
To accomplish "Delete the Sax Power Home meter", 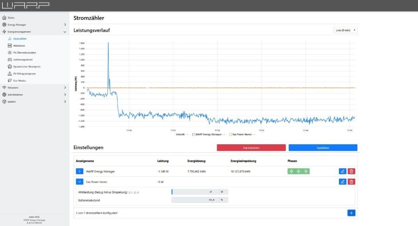I will [x=352, y=182].
